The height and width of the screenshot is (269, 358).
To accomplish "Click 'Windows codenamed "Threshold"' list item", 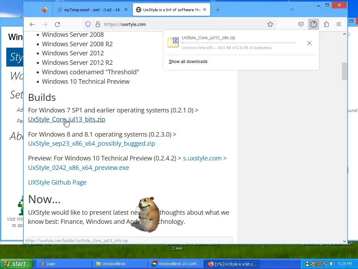I will tap(91, 72).
